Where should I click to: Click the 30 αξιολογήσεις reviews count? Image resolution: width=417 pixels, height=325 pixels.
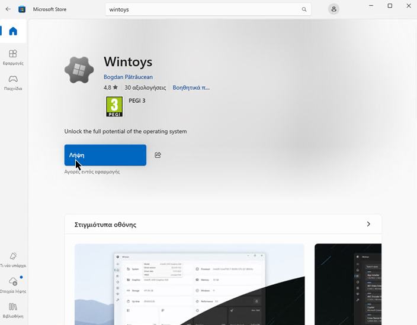coord(145,87)
